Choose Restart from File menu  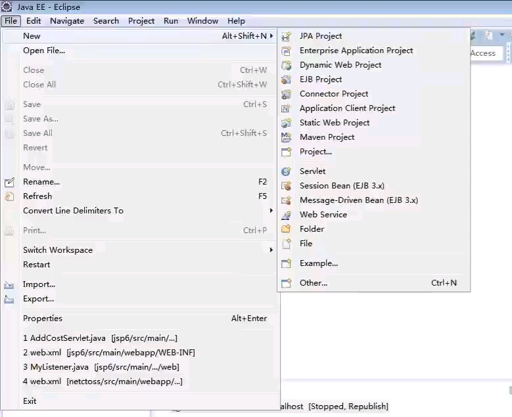140,265
